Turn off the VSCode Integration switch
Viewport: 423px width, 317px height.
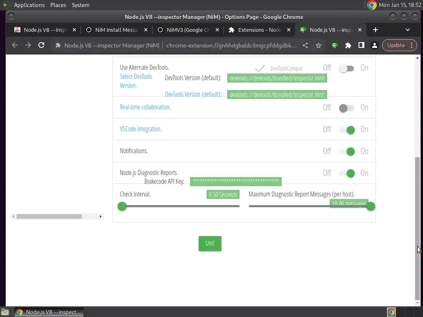347,130
